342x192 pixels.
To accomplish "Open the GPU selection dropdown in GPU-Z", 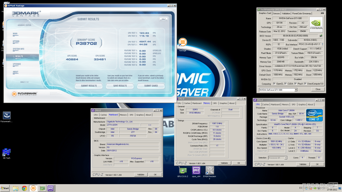I will pos(278,90).
